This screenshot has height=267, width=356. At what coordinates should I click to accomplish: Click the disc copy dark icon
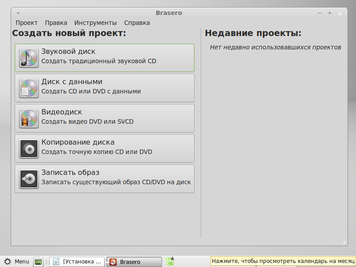coord(29,149)
